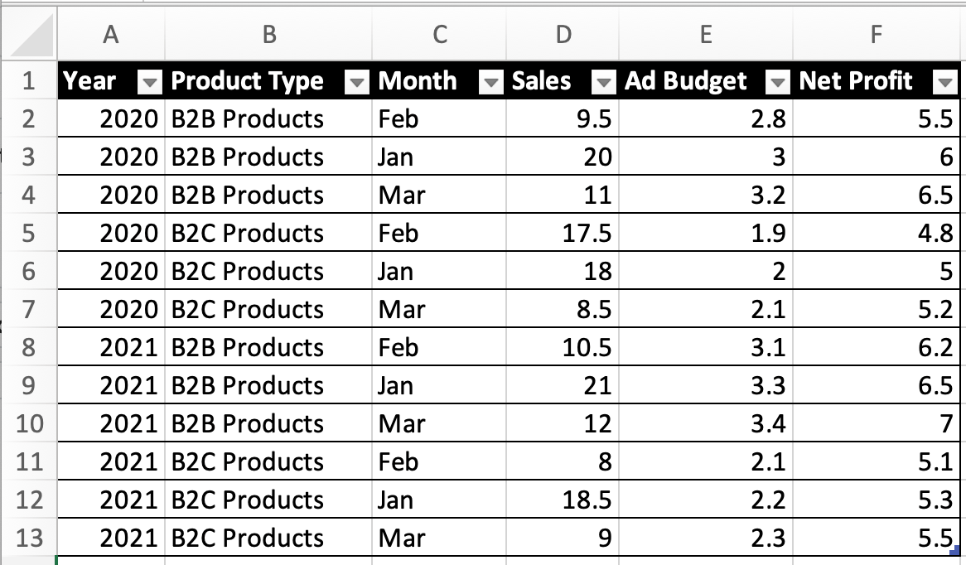Select the Sales cell showing 18.5
This screenshot has width=966, height=565.
click(563, 500)
